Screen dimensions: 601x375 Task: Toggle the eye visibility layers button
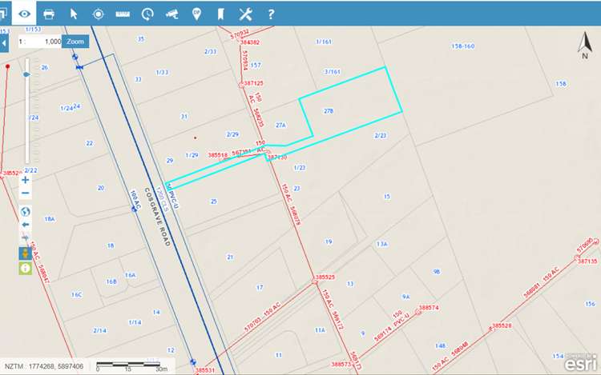click(x=25, y=14)
